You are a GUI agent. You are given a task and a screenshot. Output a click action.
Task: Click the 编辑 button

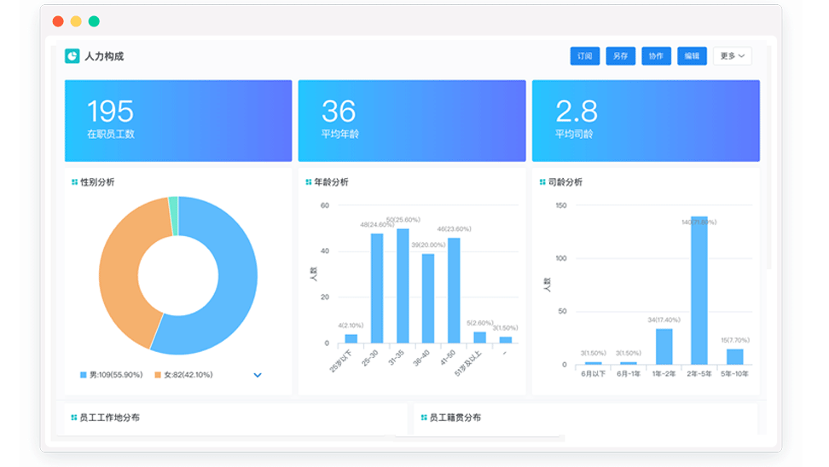tap(692, 56)
